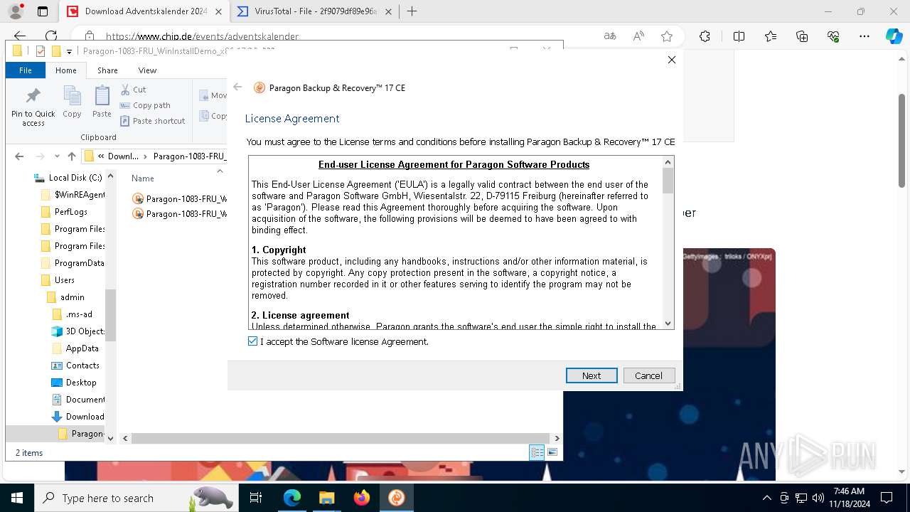Image resolution: width=910 pixels, height=512 pixels.
Task: Open Documents folder in tree
Action: (78, 400)
